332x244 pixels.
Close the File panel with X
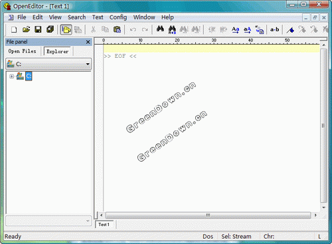(88, 42)
